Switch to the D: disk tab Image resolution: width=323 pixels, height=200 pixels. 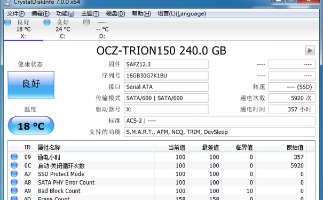coord(102,29)
